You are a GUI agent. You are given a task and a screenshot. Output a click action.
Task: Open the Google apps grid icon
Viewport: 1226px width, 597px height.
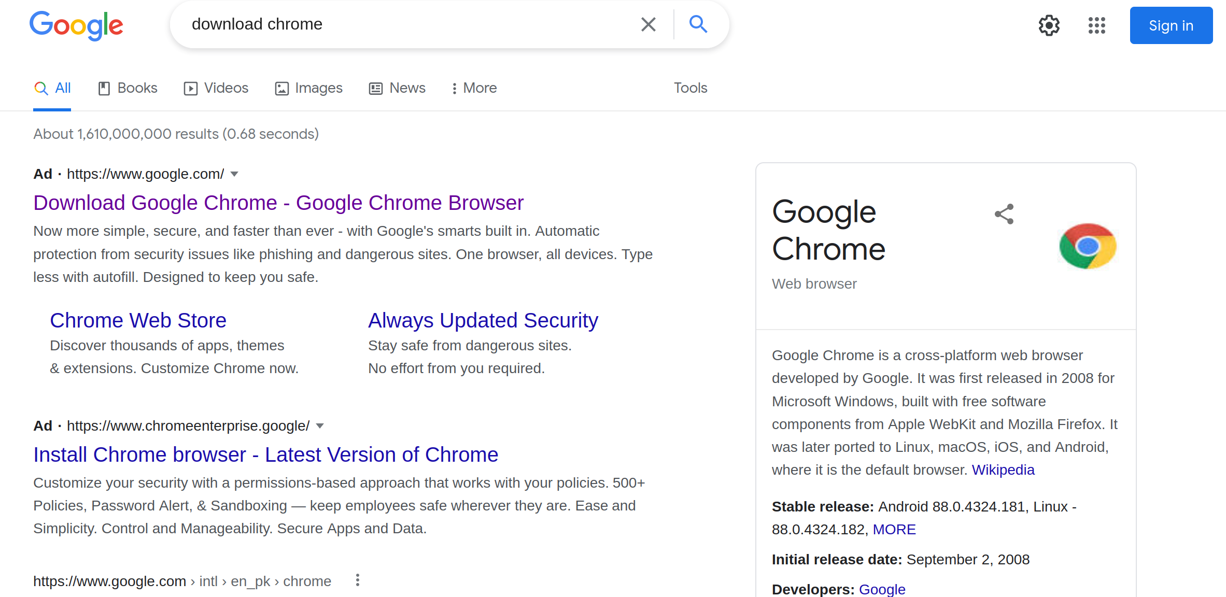[1097, 25]
